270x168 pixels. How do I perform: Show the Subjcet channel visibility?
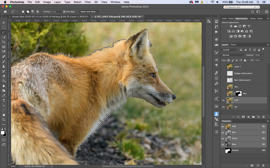pos(223,150)
